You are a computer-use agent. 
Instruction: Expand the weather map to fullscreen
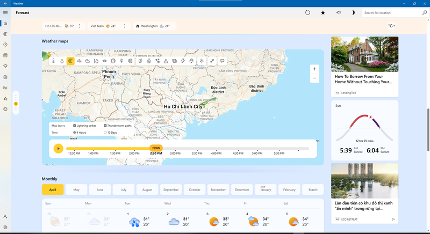pyautogui.click(x=212, y=61)
